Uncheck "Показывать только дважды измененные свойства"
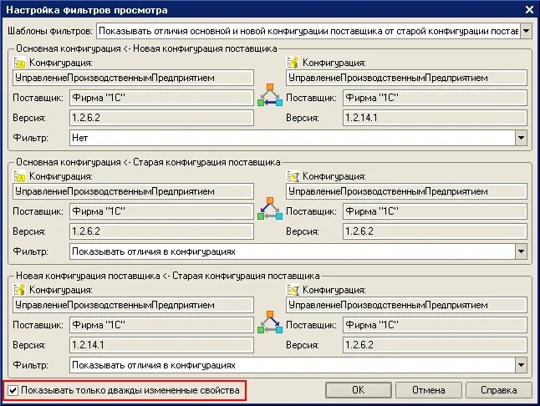The image size is (540, 406). (x=13, y=390)
